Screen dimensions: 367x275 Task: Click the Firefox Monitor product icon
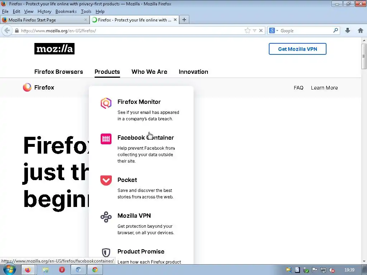[x=106, y=103]
